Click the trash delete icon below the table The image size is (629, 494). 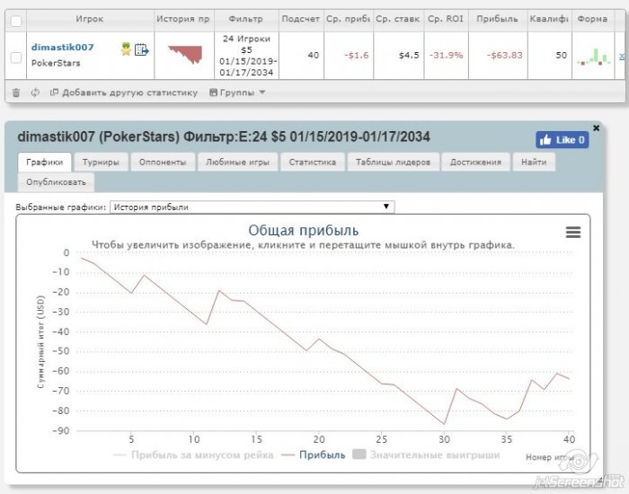coord(15,93)
